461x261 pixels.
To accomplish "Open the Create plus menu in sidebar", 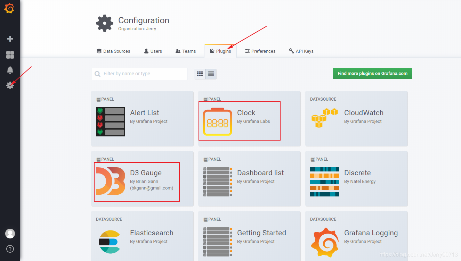I will (10, 39).
